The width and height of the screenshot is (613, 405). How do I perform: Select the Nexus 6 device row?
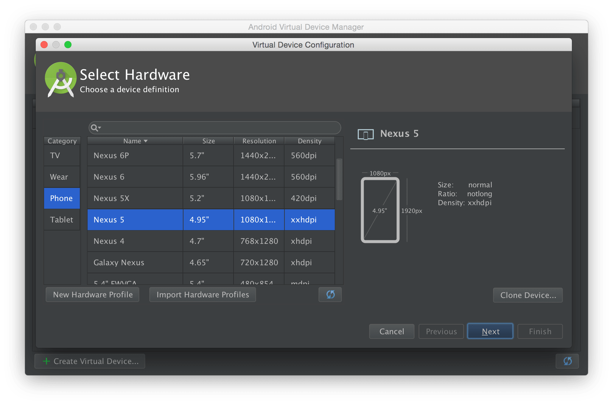click(211, 177)
